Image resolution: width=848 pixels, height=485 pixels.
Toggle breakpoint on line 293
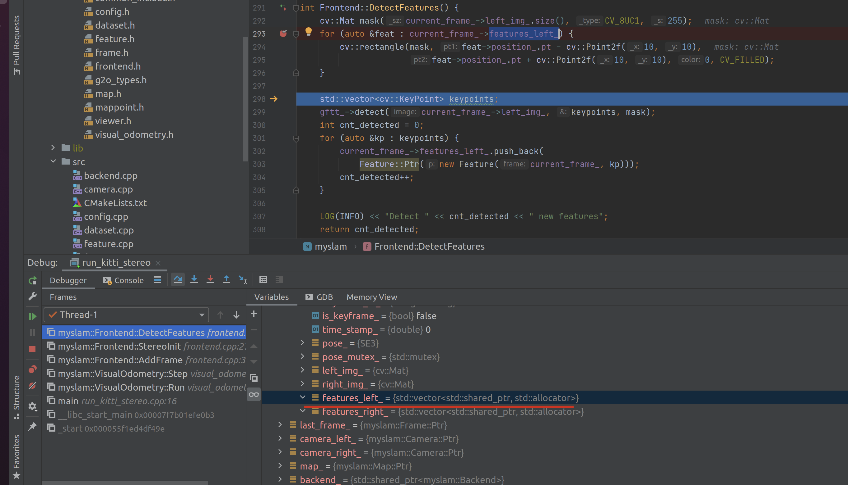[283, 33]
